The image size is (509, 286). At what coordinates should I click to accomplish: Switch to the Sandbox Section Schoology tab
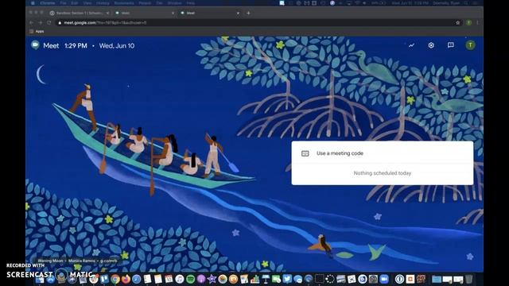point(79,13)
